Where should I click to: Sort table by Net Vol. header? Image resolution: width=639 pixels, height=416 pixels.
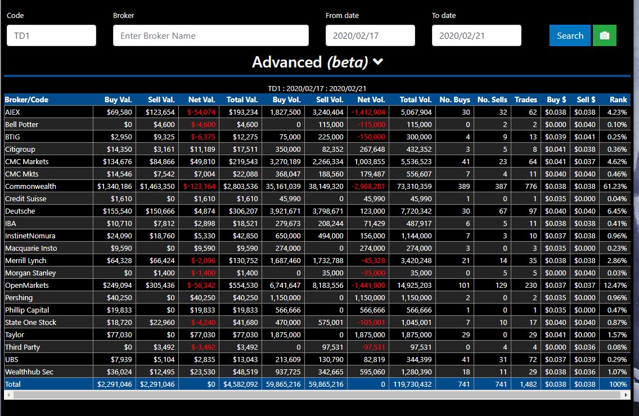(371, 100)
